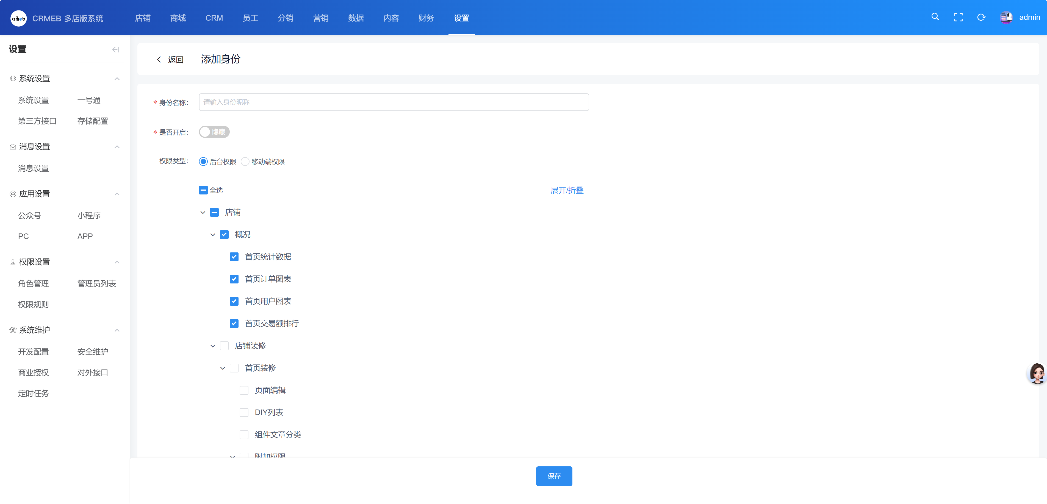Open the customer service avatar widget

click(1037, 373)
